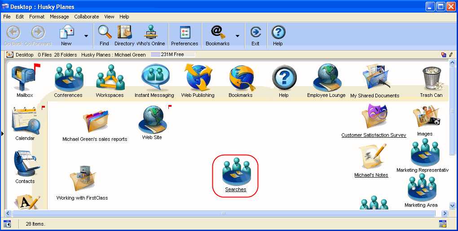Open the Workspaces icon
This screenshot has height=231, width=458.
[110, 78]
